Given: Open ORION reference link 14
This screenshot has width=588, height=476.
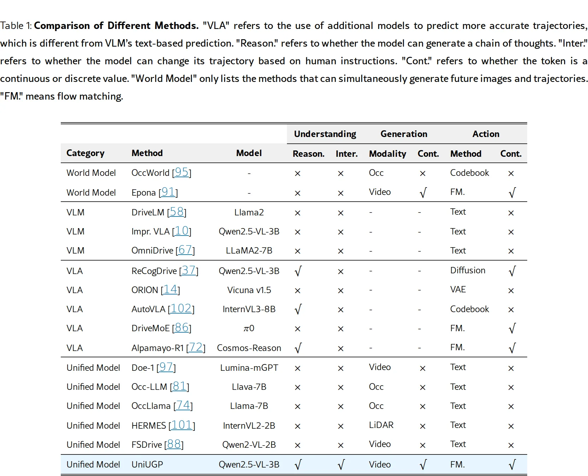Looking at the screenshot, I should [170, 289].
